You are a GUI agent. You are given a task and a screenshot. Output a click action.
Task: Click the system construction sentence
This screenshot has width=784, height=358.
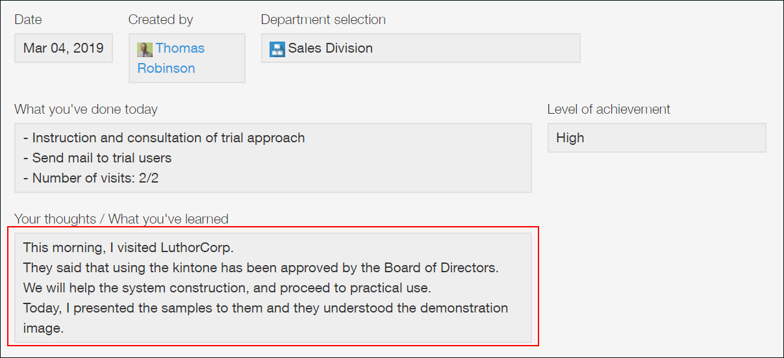coord(227,288)
